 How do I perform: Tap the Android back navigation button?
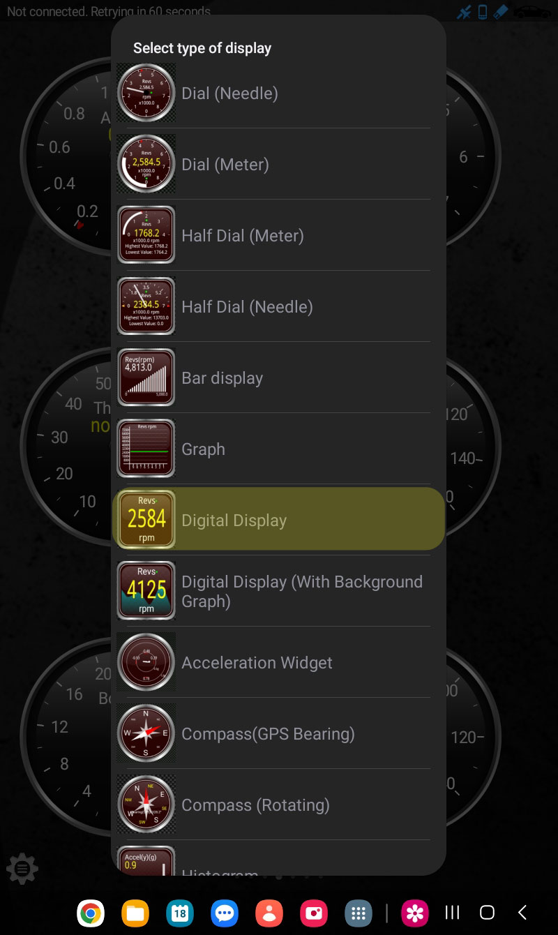point(522,912)
